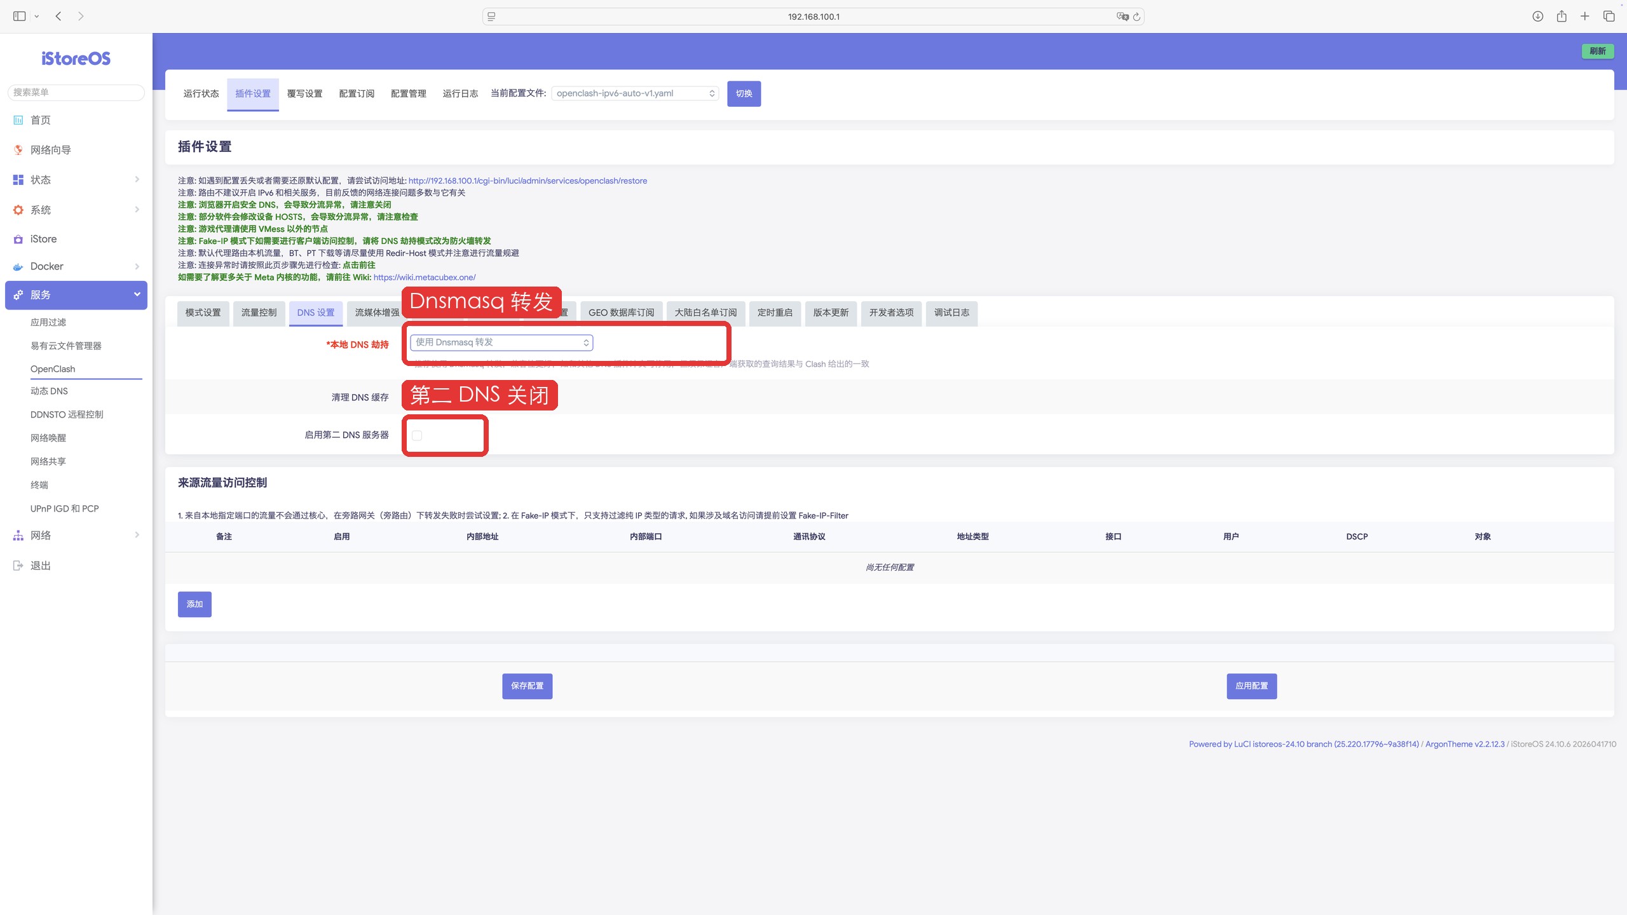1627x915 pixels.
Task: Select the GEO 数据库订阅 sub-tab
Action: [621, 313]
